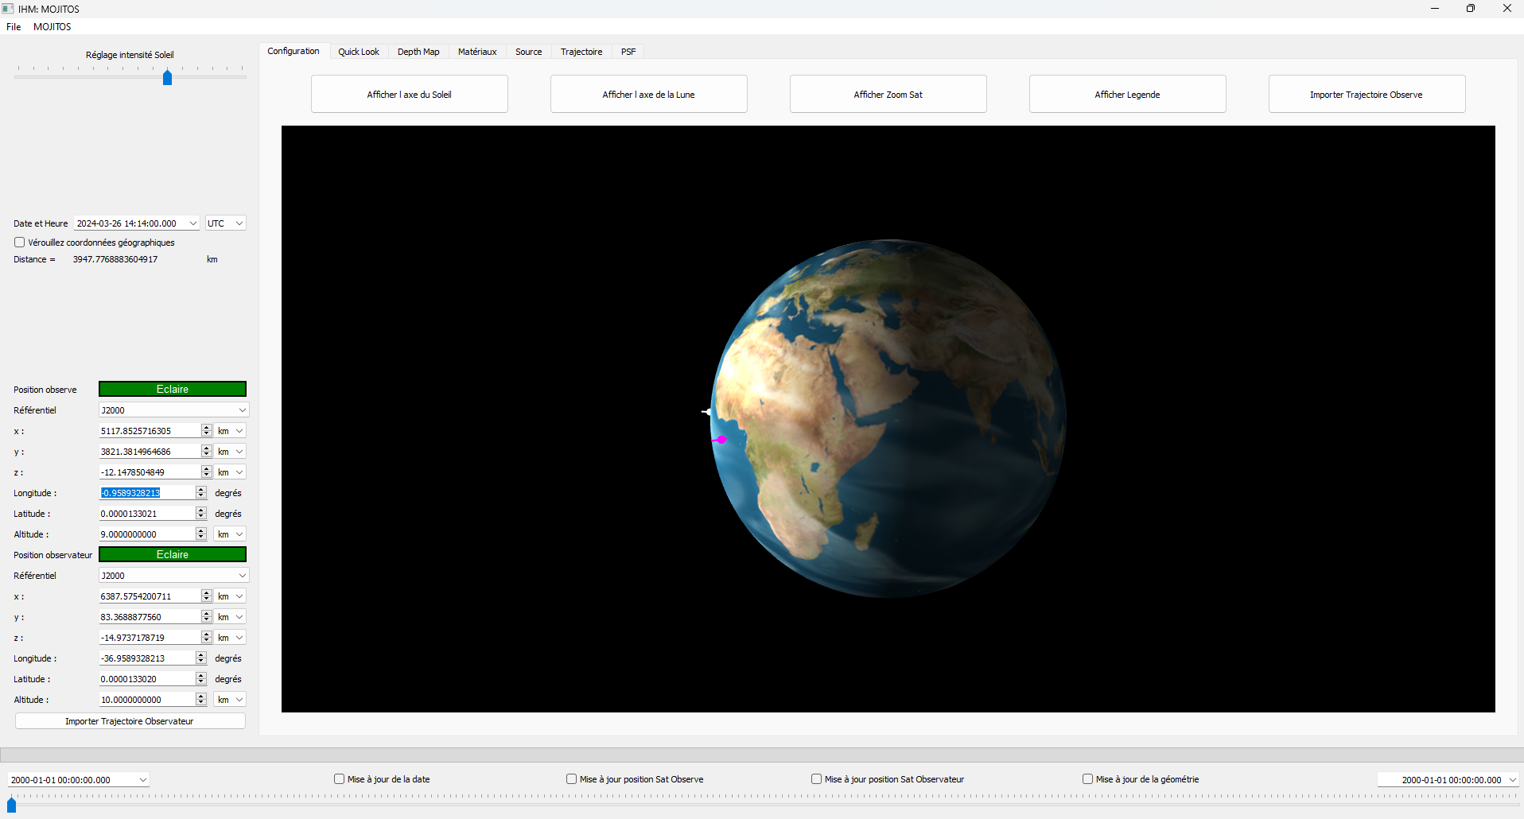Enable Vérouillez coordonnées géographiques checkbox
Viewport: 1524px width, 819px height.
[x=20, y=243]
